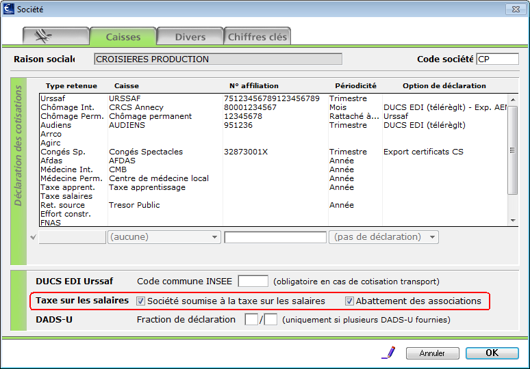Click the N° affiliation entry field below the list
The width and height of the screenshot is (530, 369).
pyautogui.click(x=275, y=237)
